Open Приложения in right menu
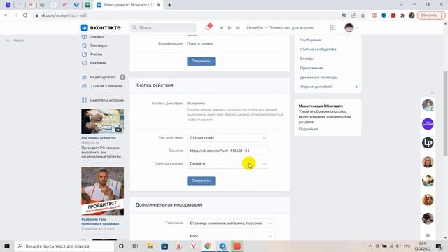The image size is (448, 252). (x=311, y=69)
